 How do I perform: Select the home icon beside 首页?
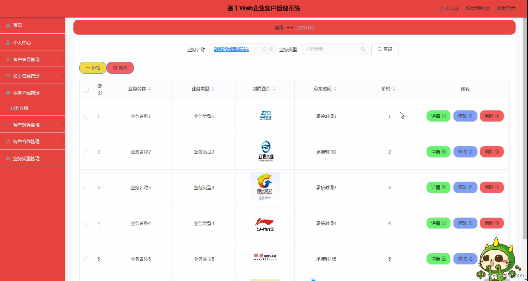point(8,26)
